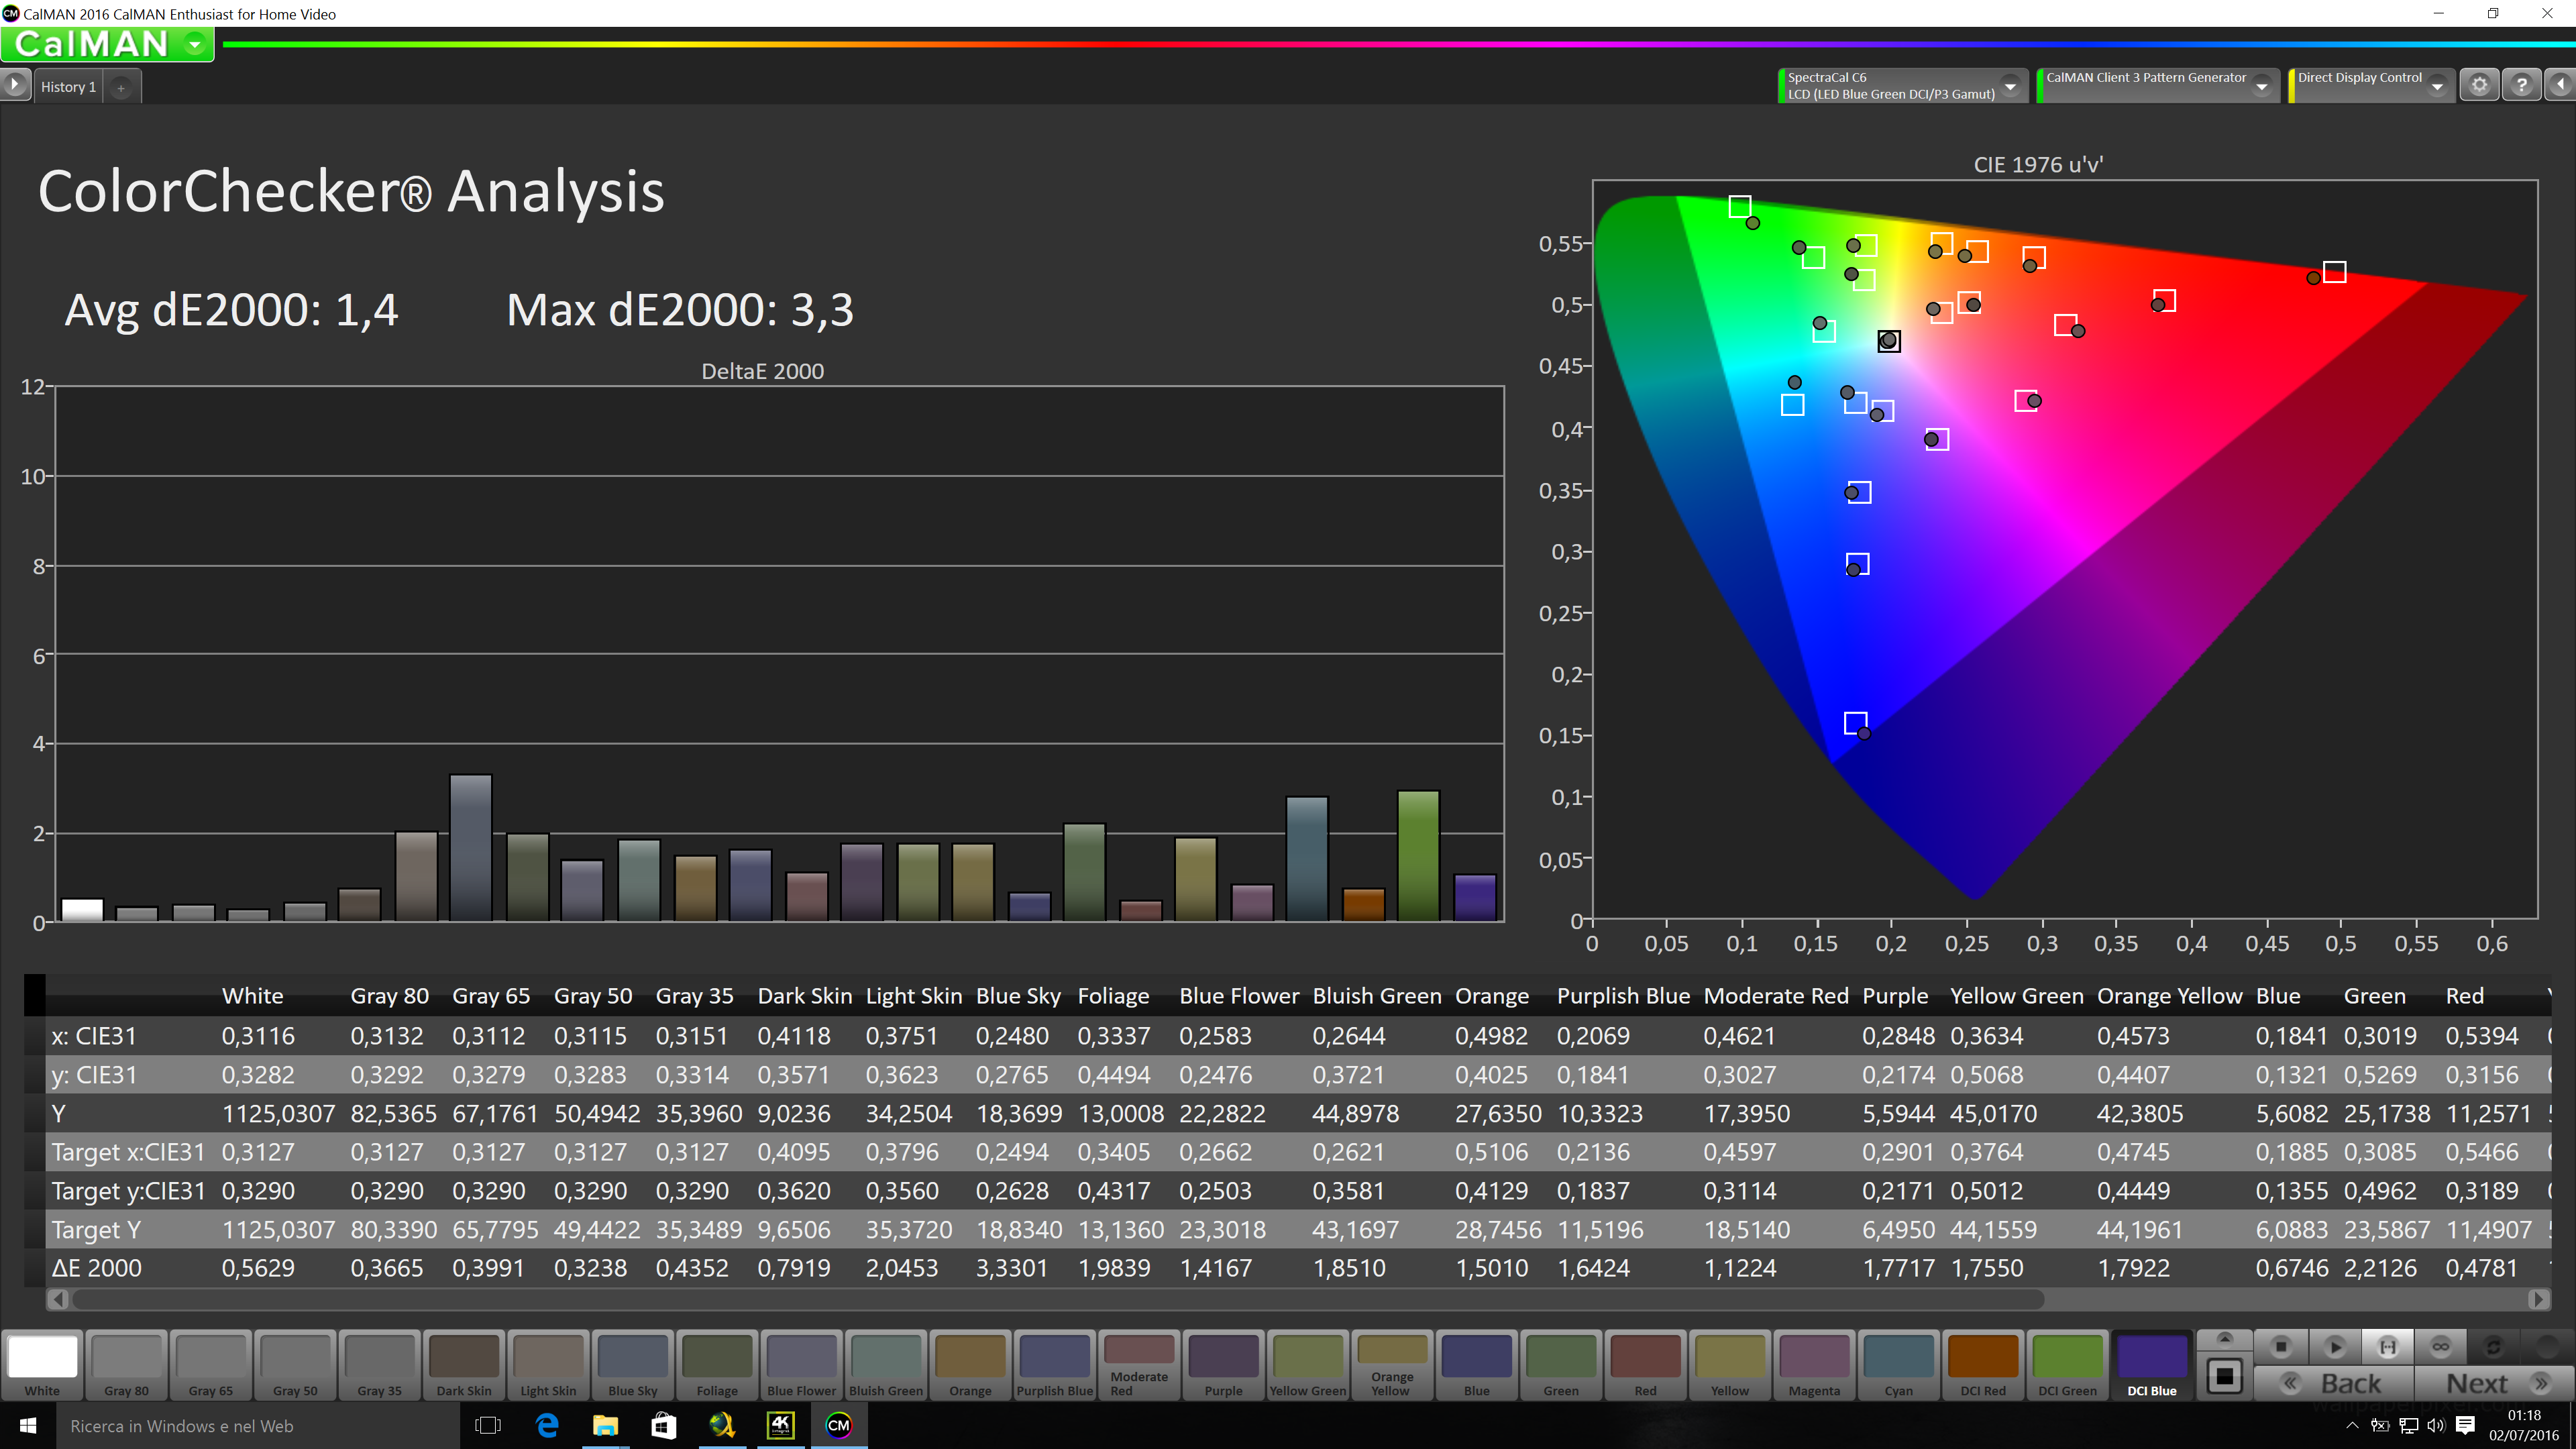Click the Windows search box
Image resolution: width=2576 pixels, height=1449 pixels.
258,1426
